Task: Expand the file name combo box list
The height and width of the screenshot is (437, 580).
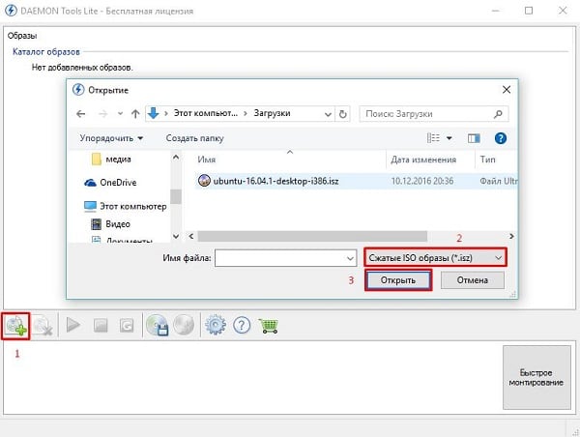Action: (349, 258)
